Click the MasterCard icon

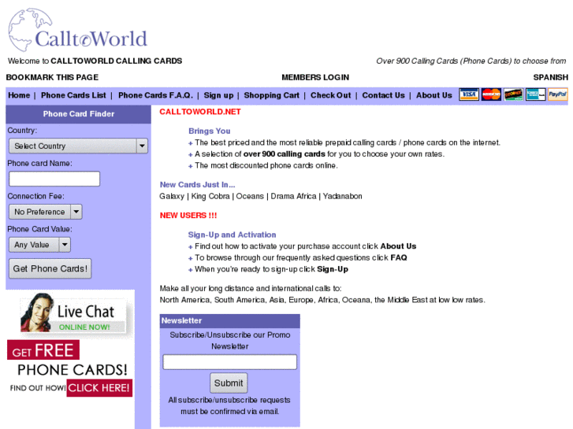pos(491,94)
